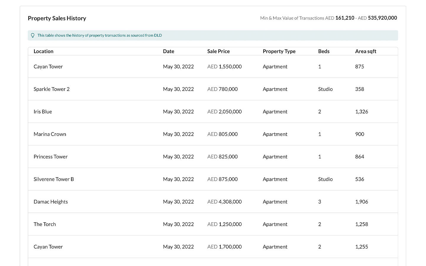426x266 pixels.
Task: Sort by the Beds column header
Action: pos(324,51)
